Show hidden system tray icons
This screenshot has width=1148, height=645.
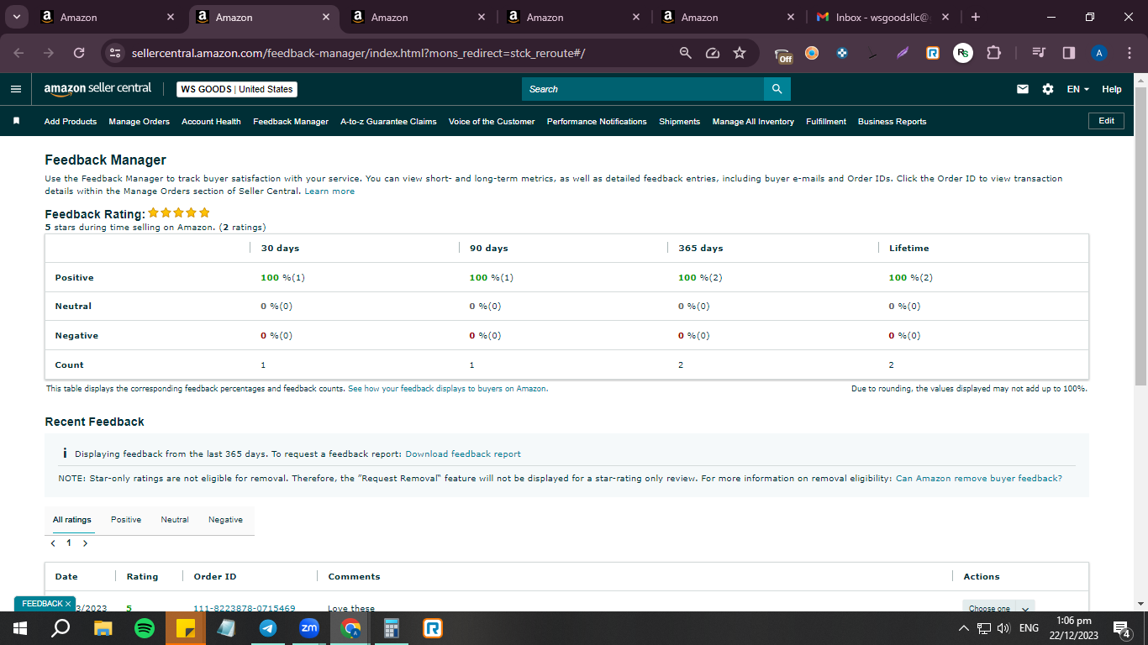[963, 628]
